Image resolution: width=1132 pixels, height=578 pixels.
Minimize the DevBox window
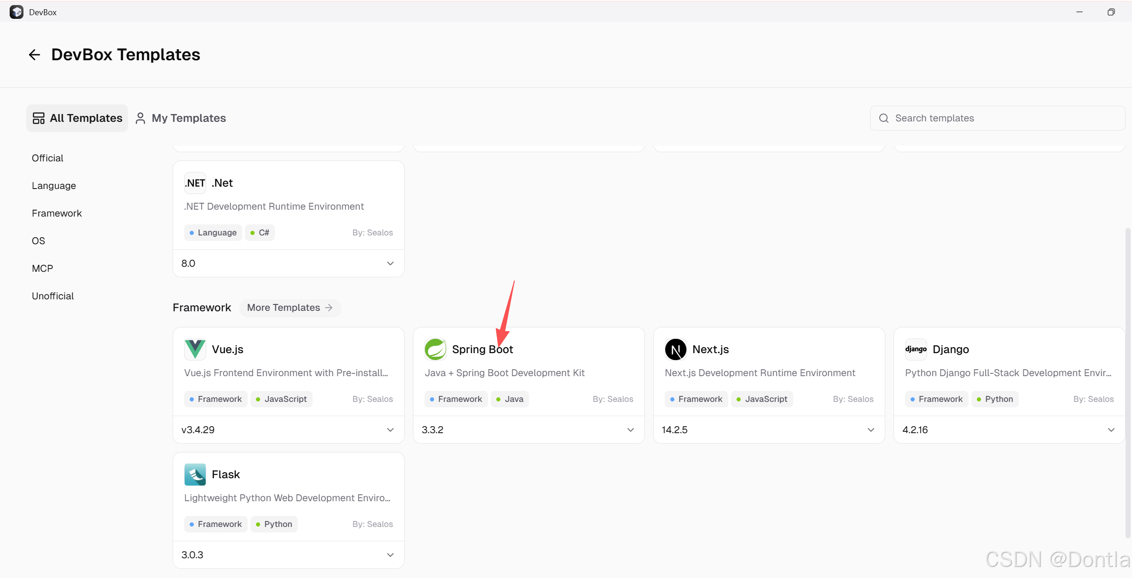tap(1079, 12)
